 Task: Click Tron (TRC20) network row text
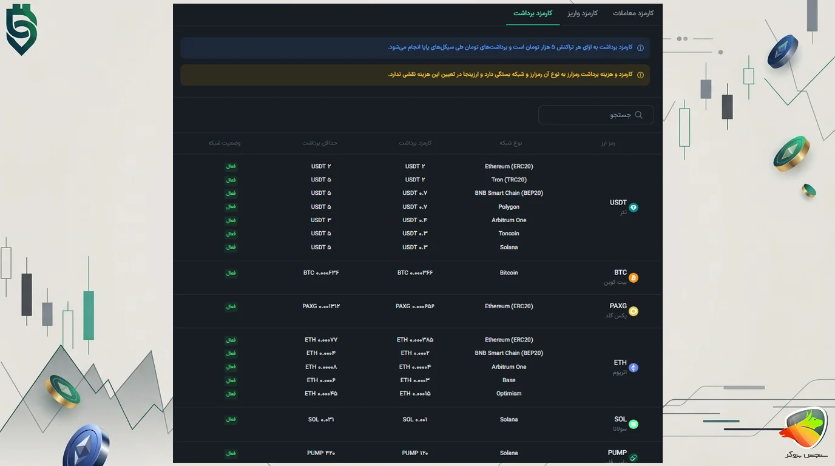click(509, 180)
